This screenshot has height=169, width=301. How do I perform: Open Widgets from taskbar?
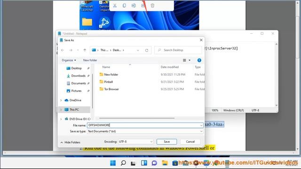point(144,163)
